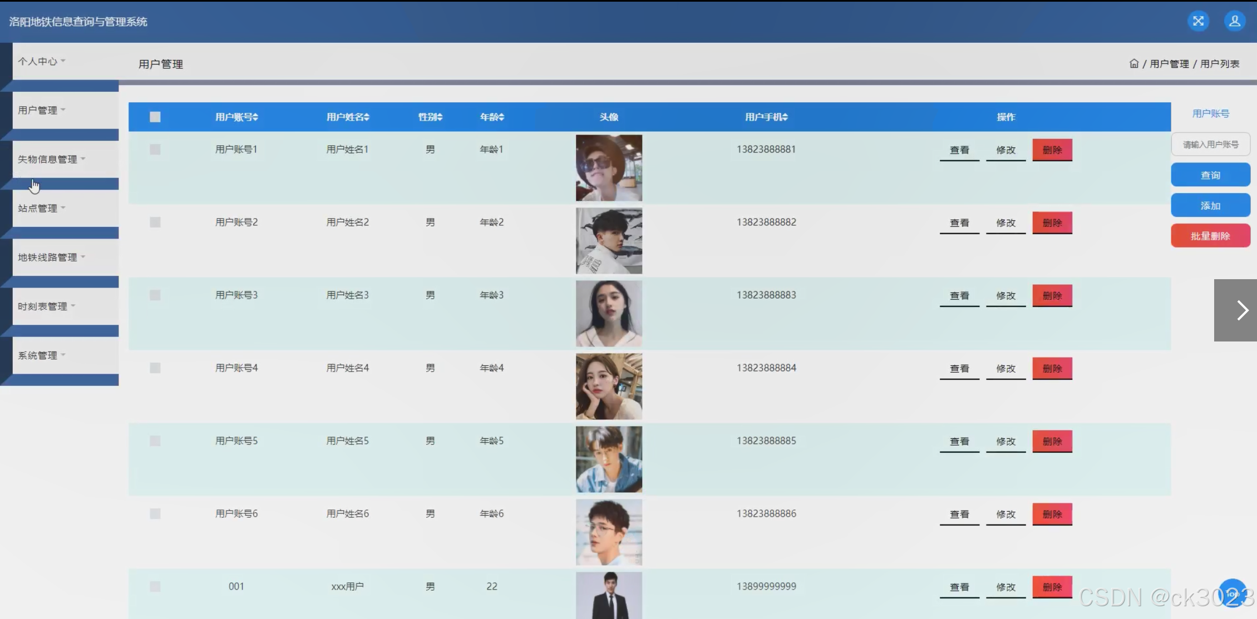Click the red 批量删除 button
Screen dimensions: 1257x619
coord(1210,236)
